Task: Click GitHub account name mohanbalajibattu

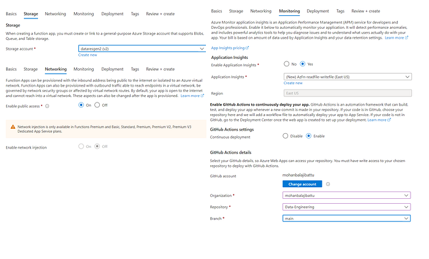Action: pos(298,175)
